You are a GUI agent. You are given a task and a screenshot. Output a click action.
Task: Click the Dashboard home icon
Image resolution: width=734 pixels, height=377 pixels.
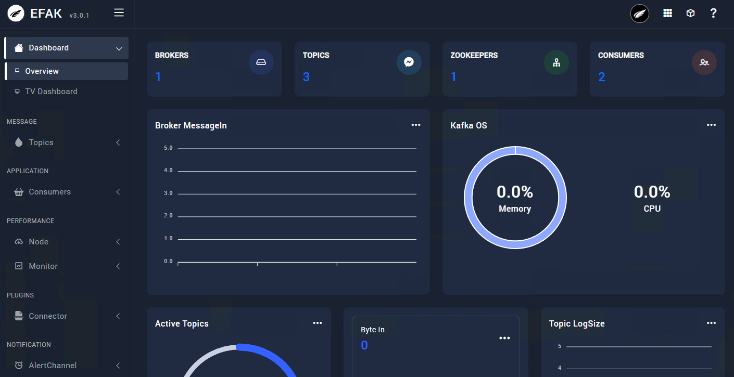pos(19,48)
